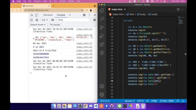
Task: Click the index.html breadcrumb segment
Action: point(116,14)
